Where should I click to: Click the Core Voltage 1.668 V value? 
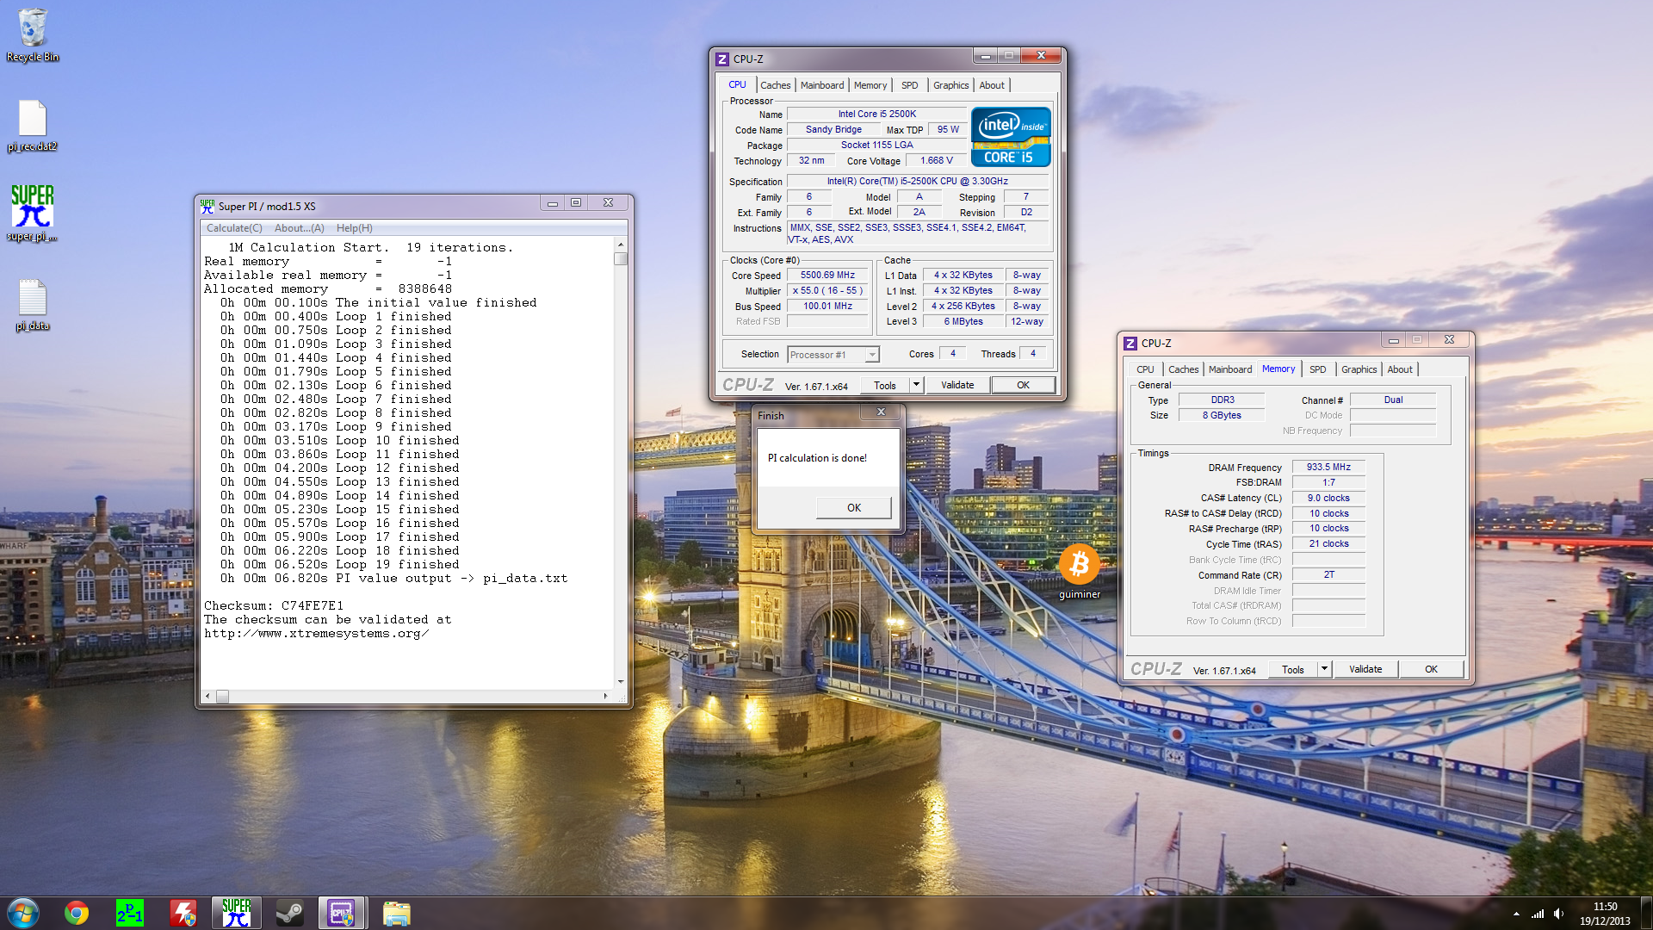[936, 161]
